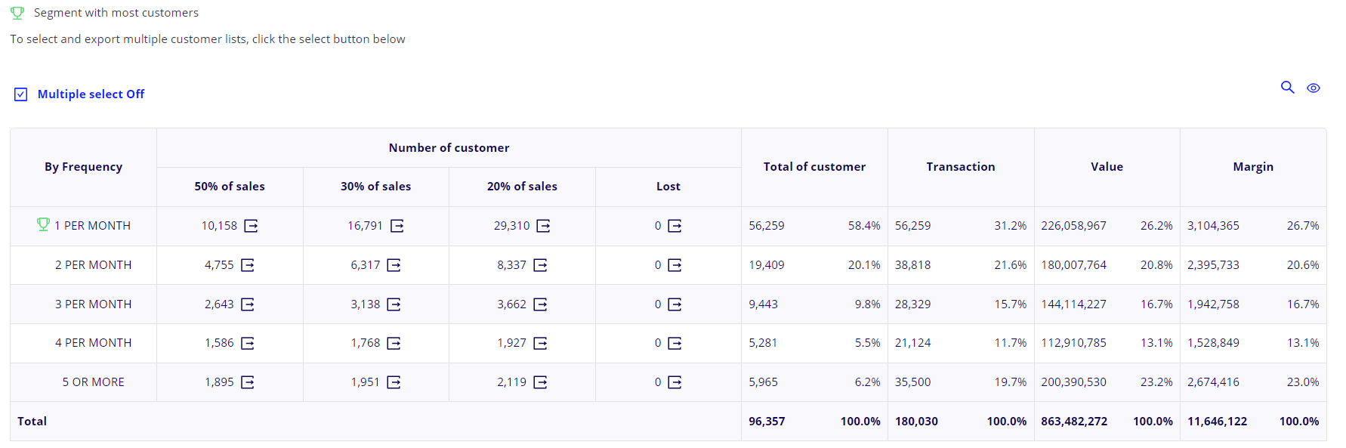Select the Transaction column header

(960, 166)
